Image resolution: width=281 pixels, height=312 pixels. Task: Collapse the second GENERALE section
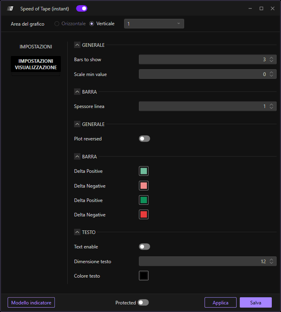pos(77,124)
